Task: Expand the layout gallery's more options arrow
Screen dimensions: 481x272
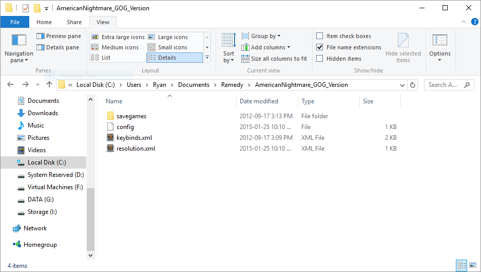Action: (207, 58)
